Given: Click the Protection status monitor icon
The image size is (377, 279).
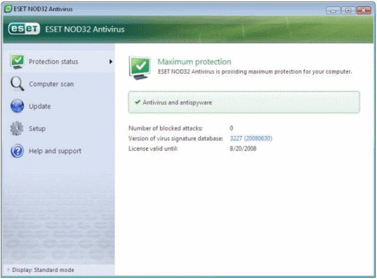Looking at the screenshot, I should point(17,61).
